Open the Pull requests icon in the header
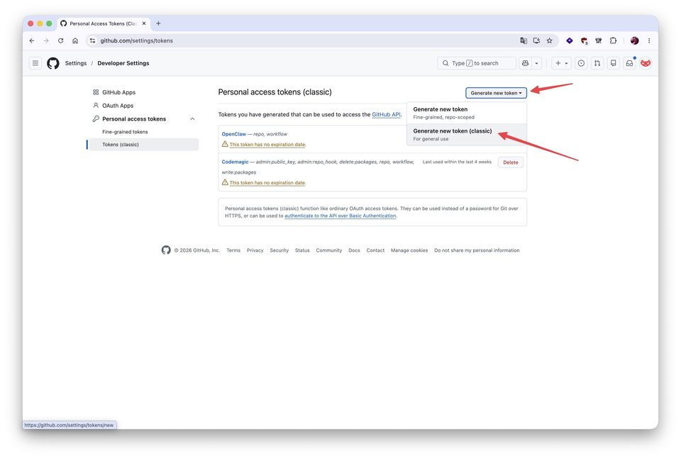This screenshot has height=459, width=681. pyautogui.click(x=597, y=63)
